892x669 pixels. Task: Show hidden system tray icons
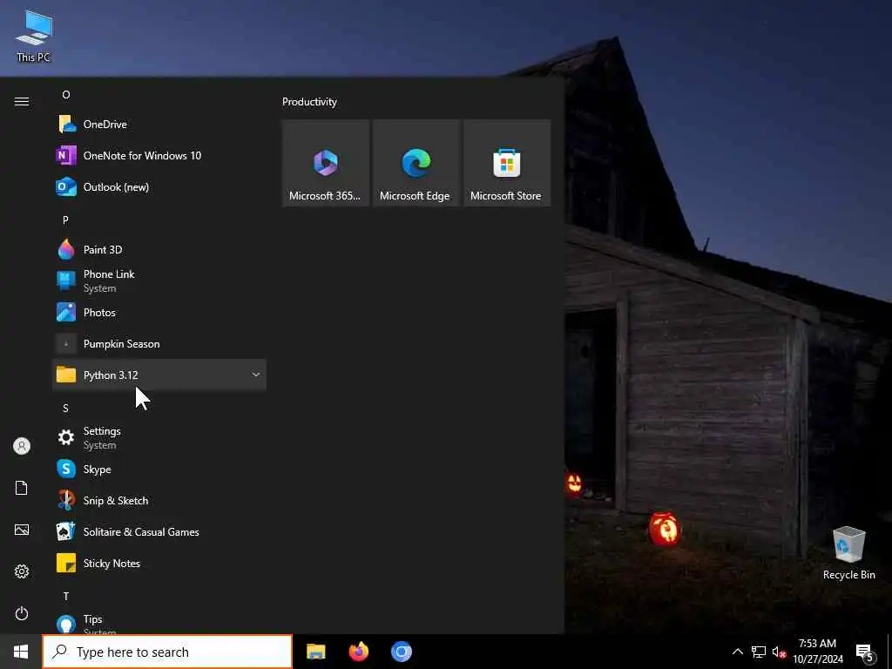(x=737, y=652)
